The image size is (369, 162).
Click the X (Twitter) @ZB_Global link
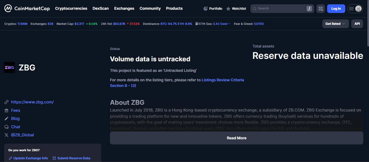(22, 135)
